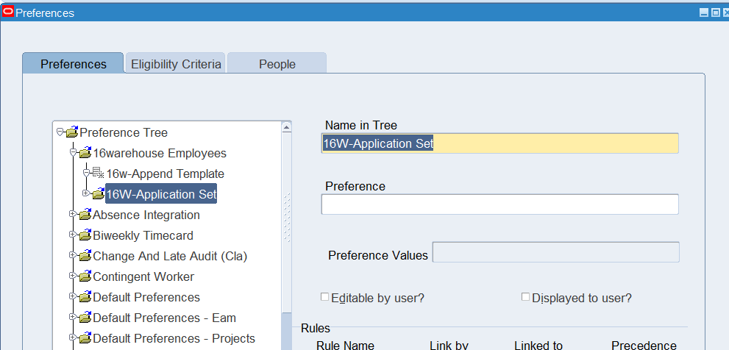
Task: Switch to the Eligibility Criteria tab
Action: pyautogui.click(x=176, y=64)
